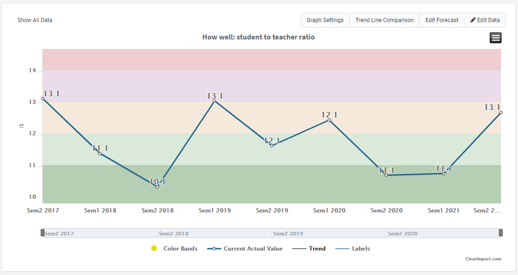Click the Sem2 2018 data point marker
The width and height of the screenshot is (518, 275).
coord(157,187)
